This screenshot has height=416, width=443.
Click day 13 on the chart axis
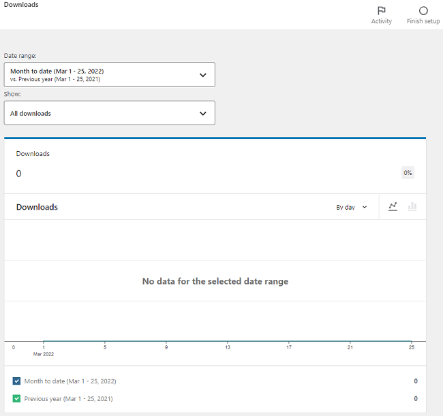[x=228, y=347]
